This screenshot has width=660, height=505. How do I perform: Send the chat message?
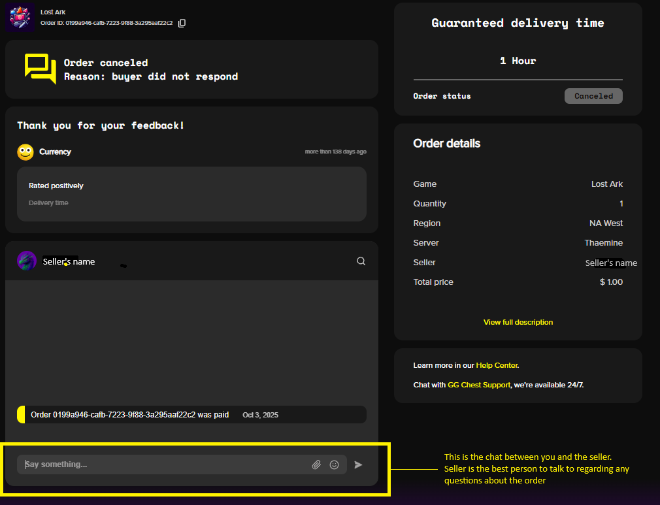click(x=358, y=464)
